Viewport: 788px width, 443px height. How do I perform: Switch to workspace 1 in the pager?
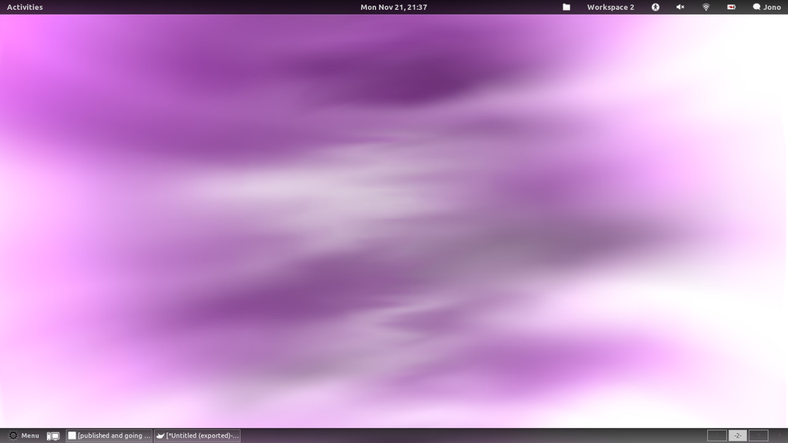(717, 436)
